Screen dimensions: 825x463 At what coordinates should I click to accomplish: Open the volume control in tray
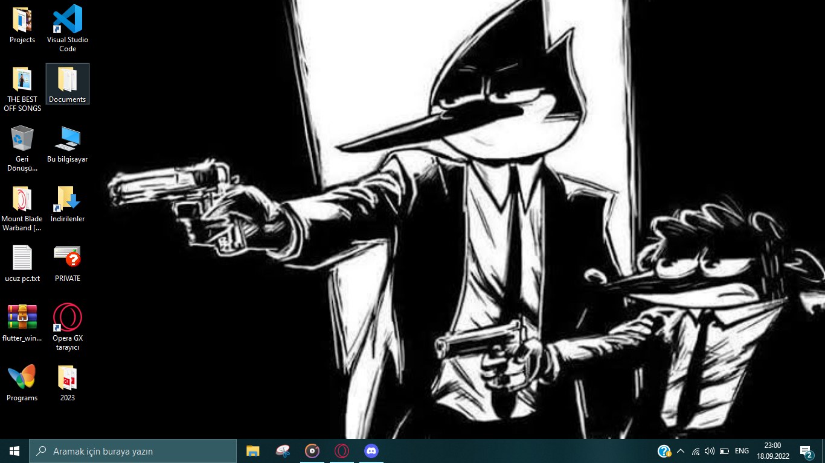710,451
